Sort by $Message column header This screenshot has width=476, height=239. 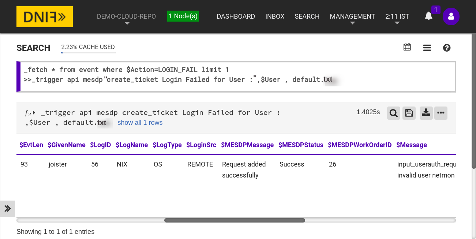pyautogui.click(x=412, y=145)
